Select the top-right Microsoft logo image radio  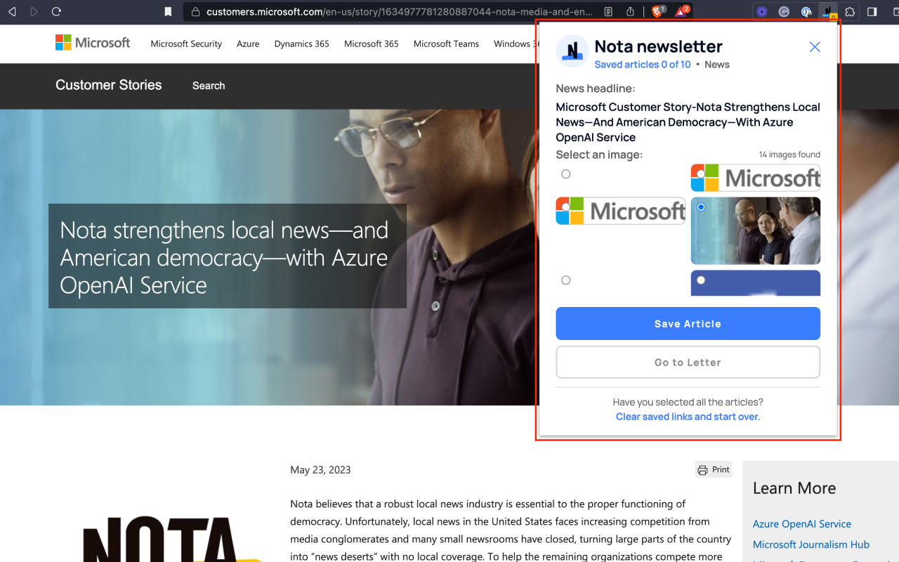(701, 174)
